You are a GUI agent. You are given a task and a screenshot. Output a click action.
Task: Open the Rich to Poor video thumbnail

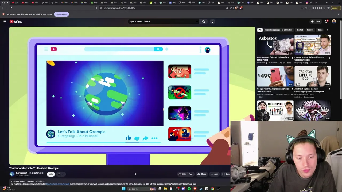click(x=275, y=110)
